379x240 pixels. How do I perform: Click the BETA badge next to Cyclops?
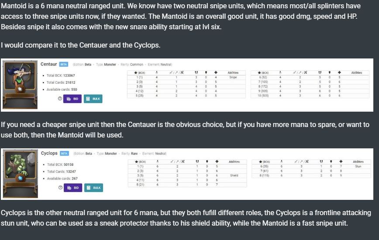tap(64, 154)
